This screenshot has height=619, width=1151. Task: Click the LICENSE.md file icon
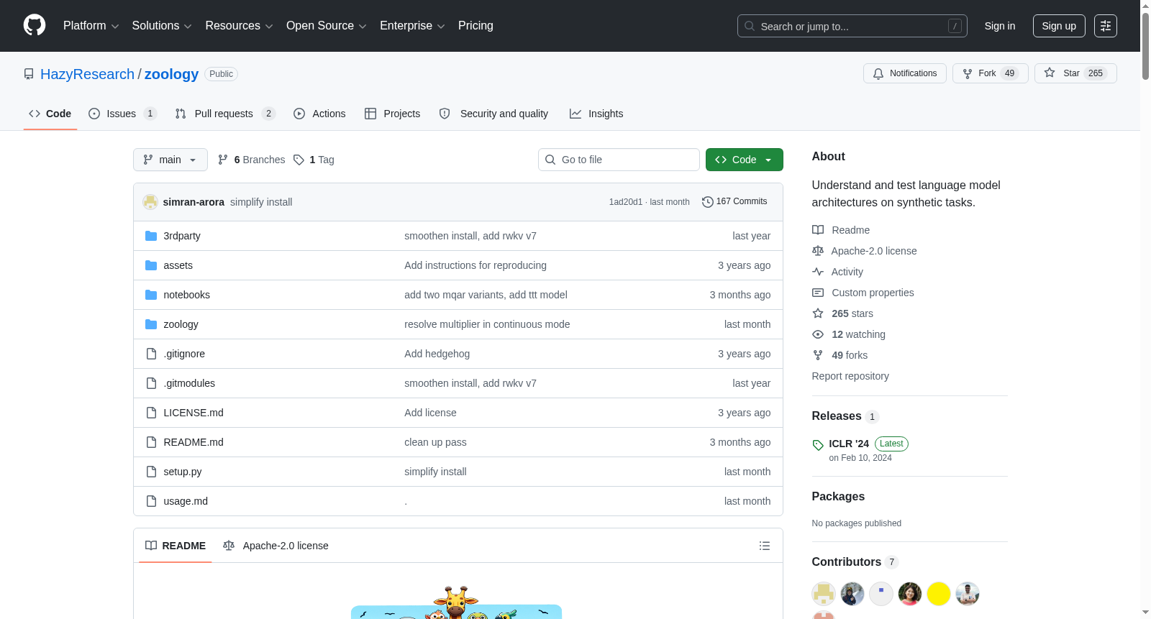point(151,413)
